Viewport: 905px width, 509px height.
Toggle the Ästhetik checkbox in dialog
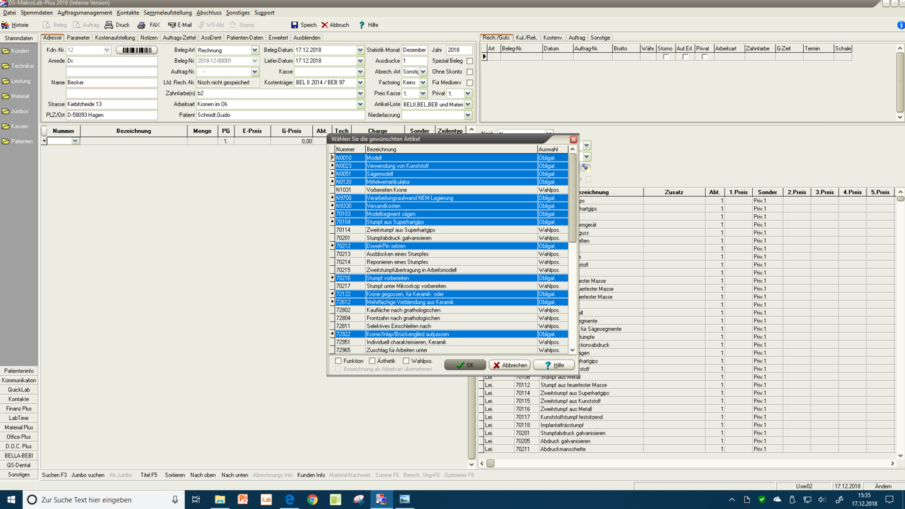(x=372, y=361)
